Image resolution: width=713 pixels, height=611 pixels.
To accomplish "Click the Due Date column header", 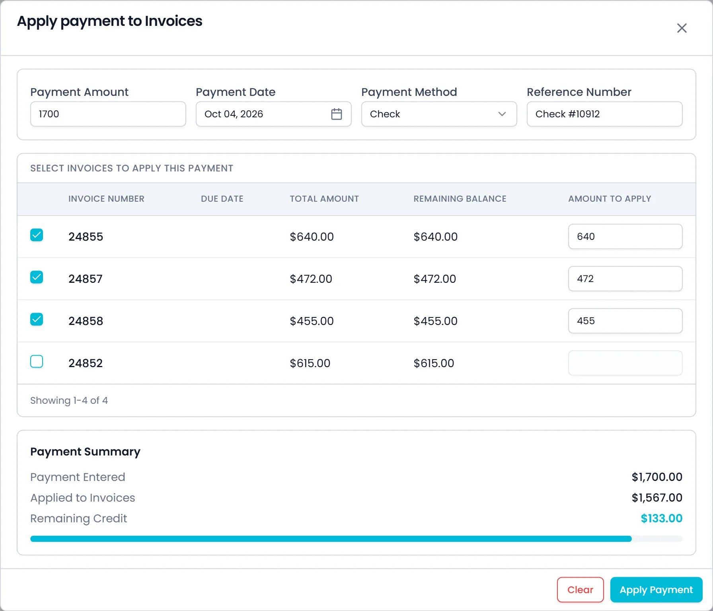I will click(x=222, y=199).
